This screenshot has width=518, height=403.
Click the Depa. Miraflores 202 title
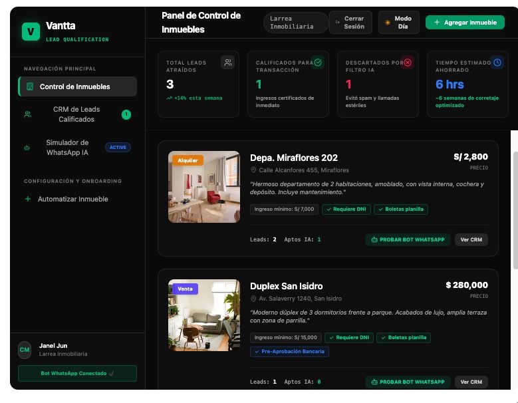point(294,158)
